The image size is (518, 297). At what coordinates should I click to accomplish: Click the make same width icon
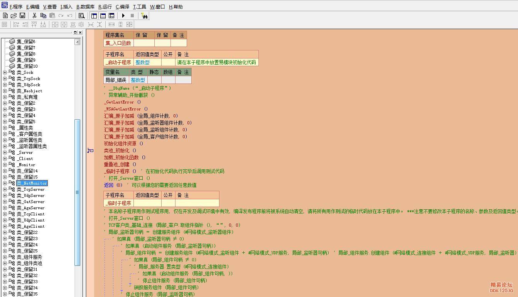click(111, 24)
